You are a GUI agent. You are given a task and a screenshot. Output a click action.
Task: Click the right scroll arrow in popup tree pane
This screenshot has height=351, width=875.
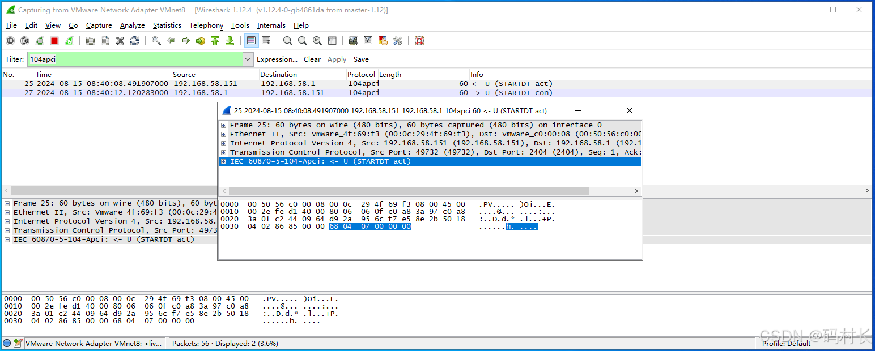(636, 191)
